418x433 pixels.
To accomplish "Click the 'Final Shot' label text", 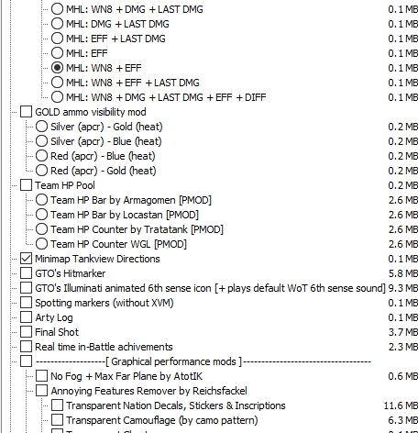I will coord(57,332).
